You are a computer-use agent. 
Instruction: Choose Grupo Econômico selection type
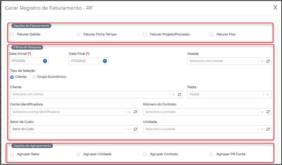[x=34, y=77]
